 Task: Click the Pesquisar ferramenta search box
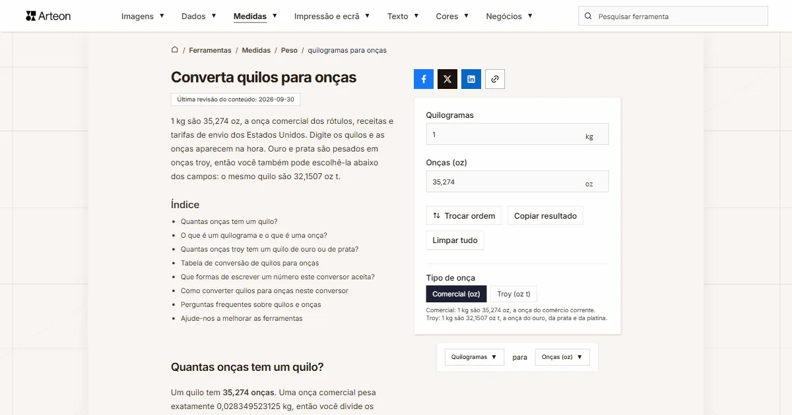click(x=673, y=16)
